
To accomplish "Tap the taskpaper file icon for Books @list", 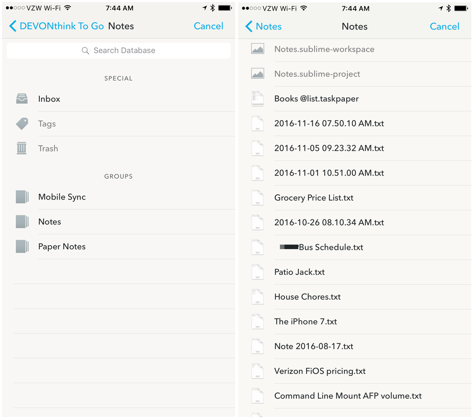I will pyautogui.click(x=258, y=99).
